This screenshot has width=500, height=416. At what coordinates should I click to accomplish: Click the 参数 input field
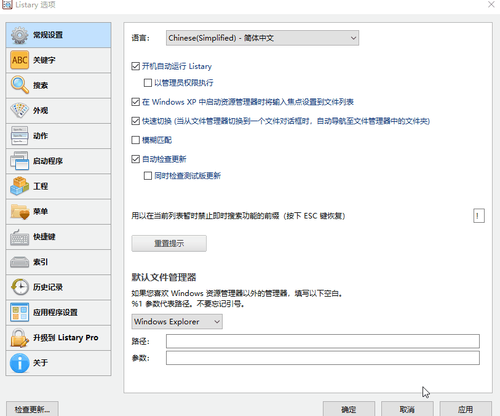click(x=323, y=358)
